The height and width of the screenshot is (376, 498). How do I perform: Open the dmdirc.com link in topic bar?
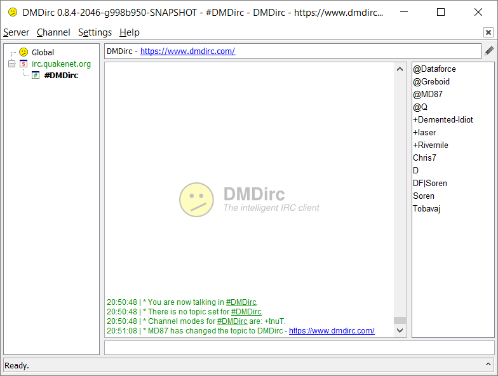tap(187, 51)
